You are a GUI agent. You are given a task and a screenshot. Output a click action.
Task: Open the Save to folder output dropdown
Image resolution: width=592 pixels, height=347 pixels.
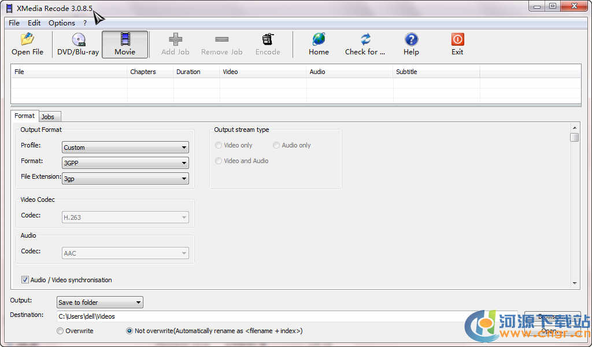pyautogui.click(x=99, y=302)
